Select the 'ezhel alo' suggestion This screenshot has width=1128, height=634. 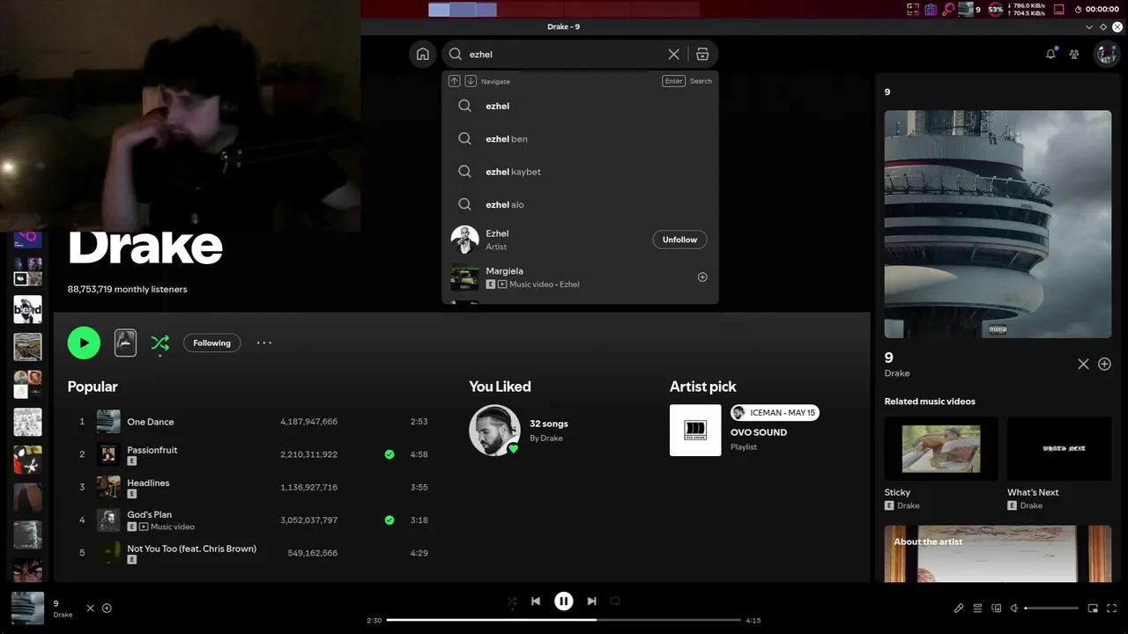tap(580, 204)
